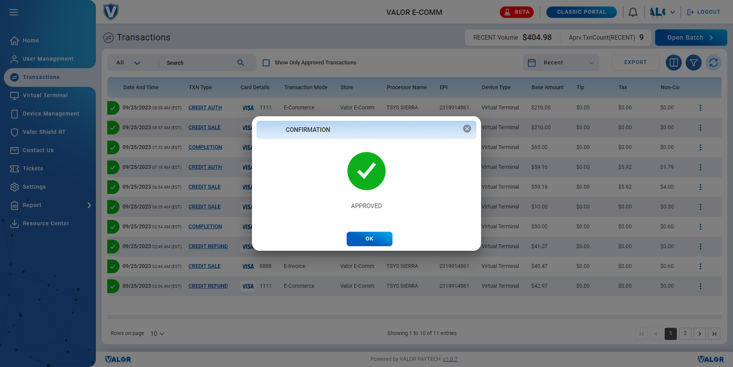
Task: Click the Processor Name column header
Action: 407,87
